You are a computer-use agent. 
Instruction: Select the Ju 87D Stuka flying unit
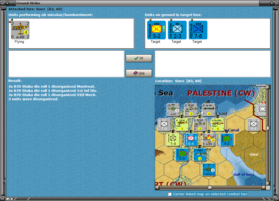click(20, 30)
